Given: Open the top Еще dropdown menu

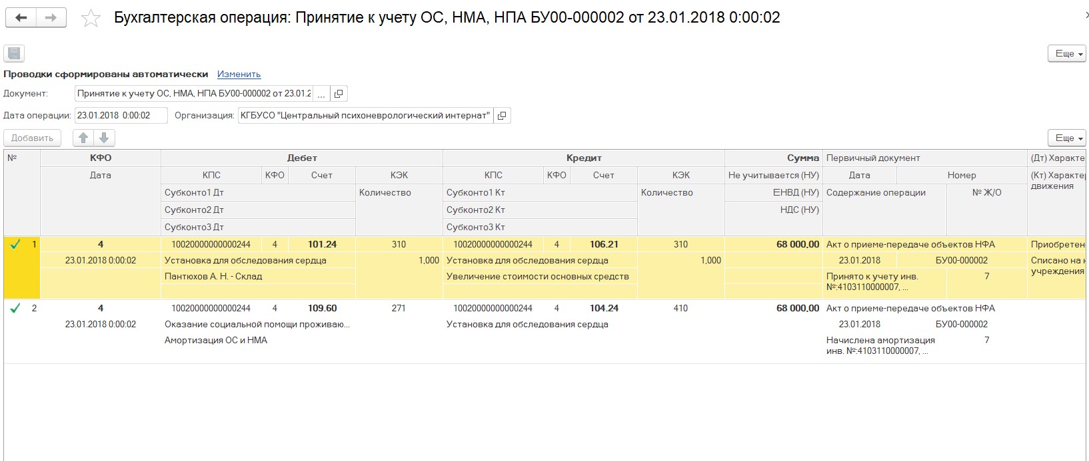Looking at the screenshot, I should [1068, 53].
